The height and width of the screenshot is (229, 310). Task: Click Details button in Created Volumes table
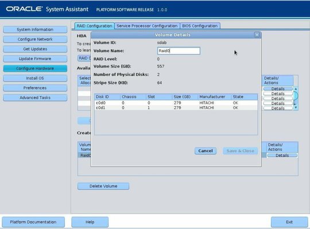282,156
